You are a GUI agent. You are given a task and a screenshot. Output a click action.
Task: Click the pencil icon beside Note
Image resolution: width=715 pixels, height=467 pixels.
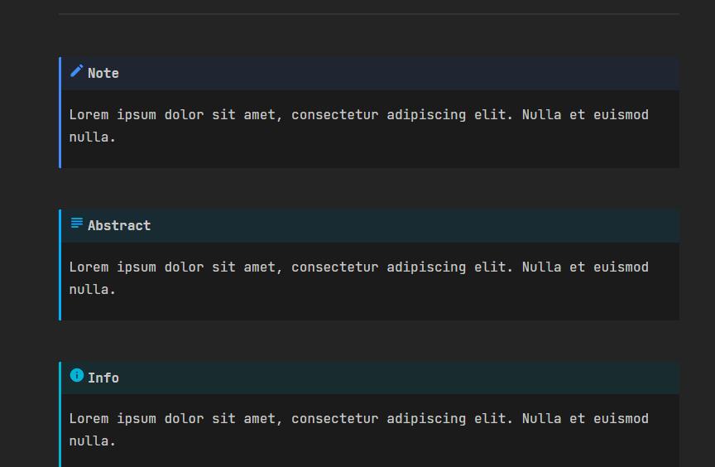tap(77, 72)
